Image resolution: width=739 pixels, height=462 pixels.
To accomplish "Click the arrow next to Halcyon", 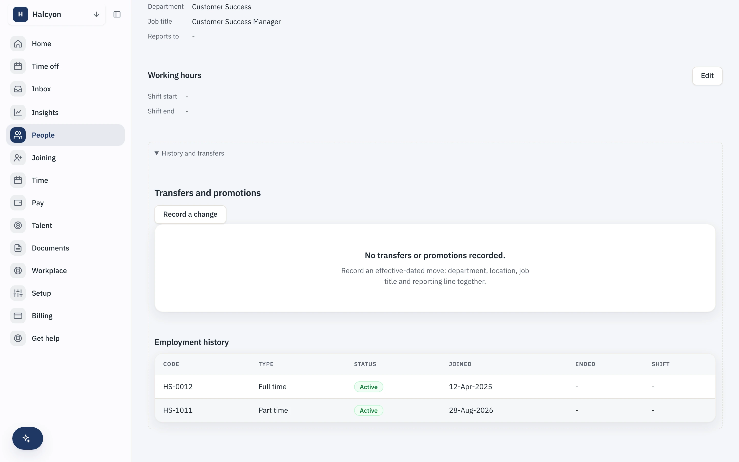I will coord(96,14).
